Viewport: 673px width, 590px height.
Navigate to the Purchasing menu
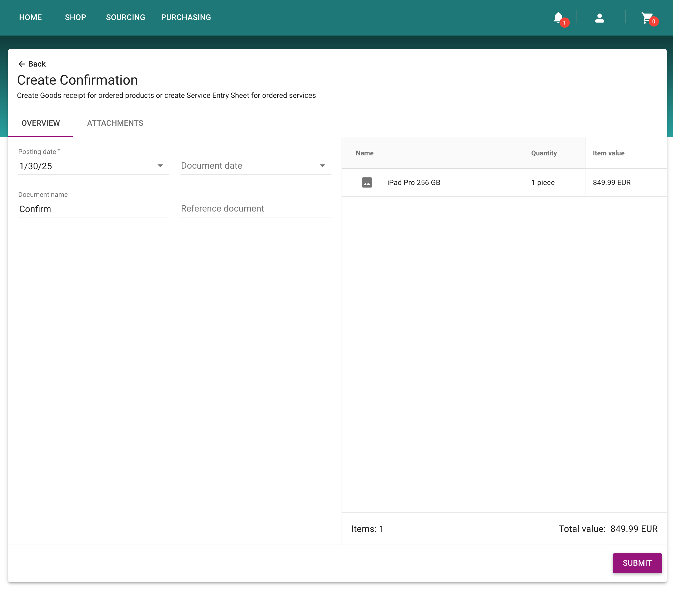(x=186, y=17)
